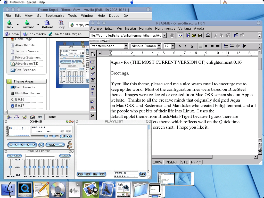Click the Edit File icon in OpenOffice

click(180, 35)
